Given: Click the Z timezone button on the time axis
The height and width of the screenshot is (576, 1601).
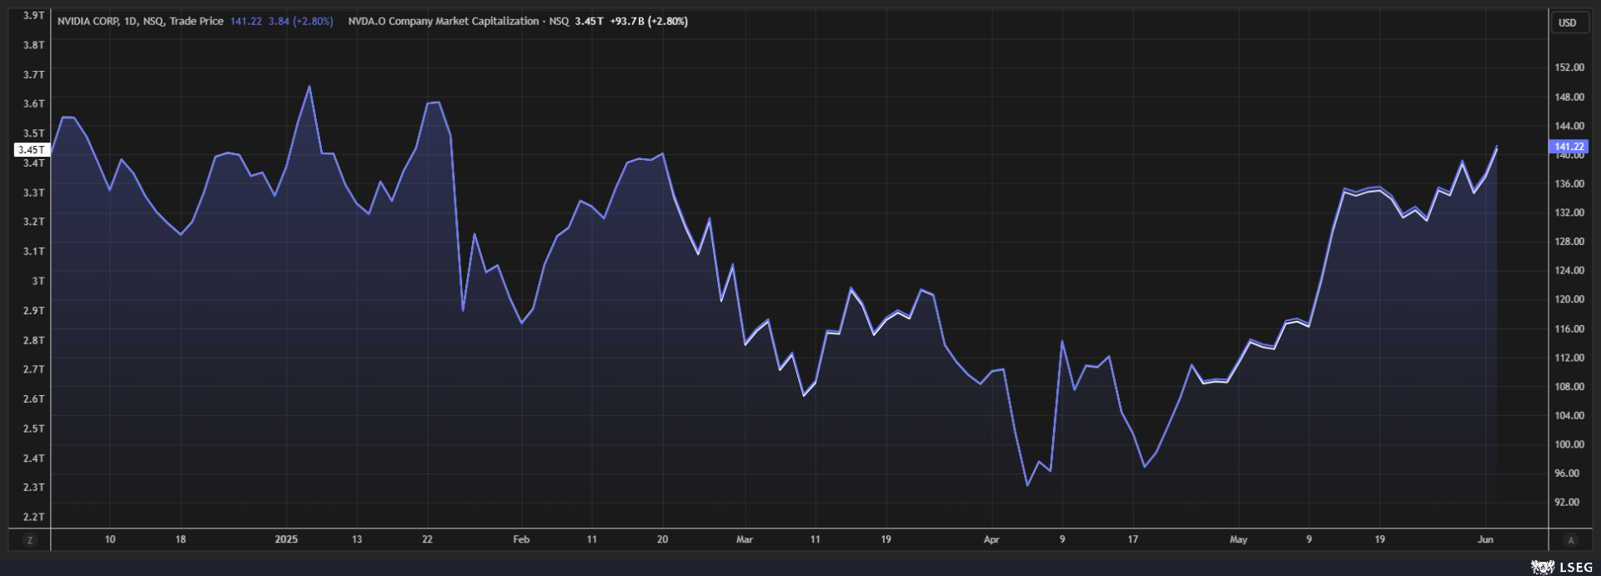Looking at the screenshot, I should pyautogui.click(x=30, y=540).
